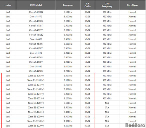This screenshot has height=128, width=146.
Task: Click the Core i5-4430S cell
Action: pyautogui.click(x=36, y=71)
